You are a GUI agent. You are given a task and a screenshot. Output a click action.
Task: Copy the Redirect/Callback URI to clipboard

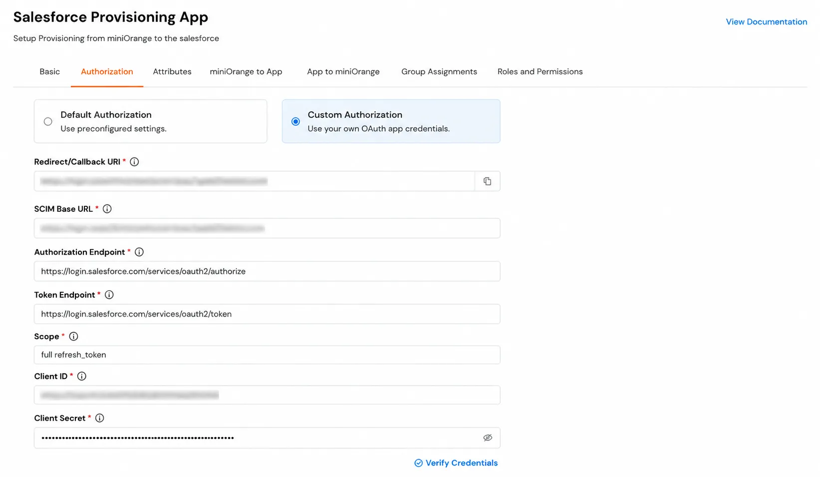pyautogui.click(x=487, y=181)
